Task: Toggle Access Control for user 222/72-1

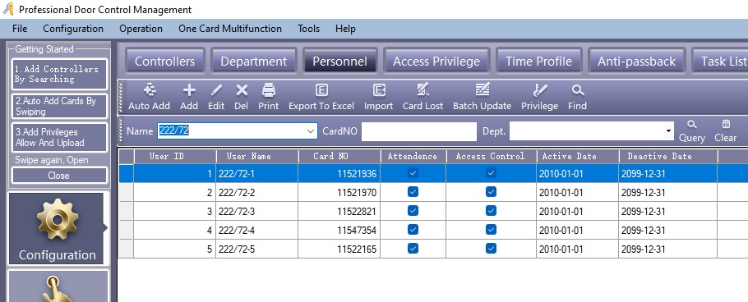Action: 491,173
